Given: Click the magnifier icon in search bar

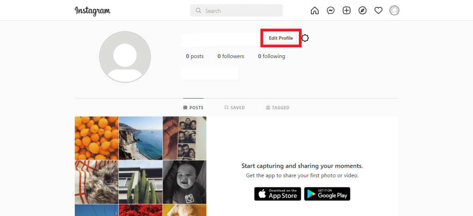Looking at the screenshot, I should click(198, 11).
